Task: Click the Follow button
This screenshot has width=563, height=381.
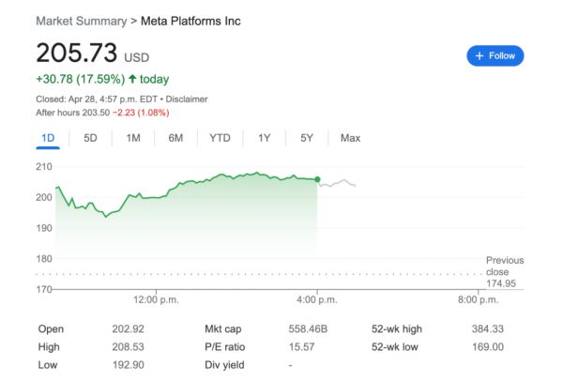Action: point(495,56)
